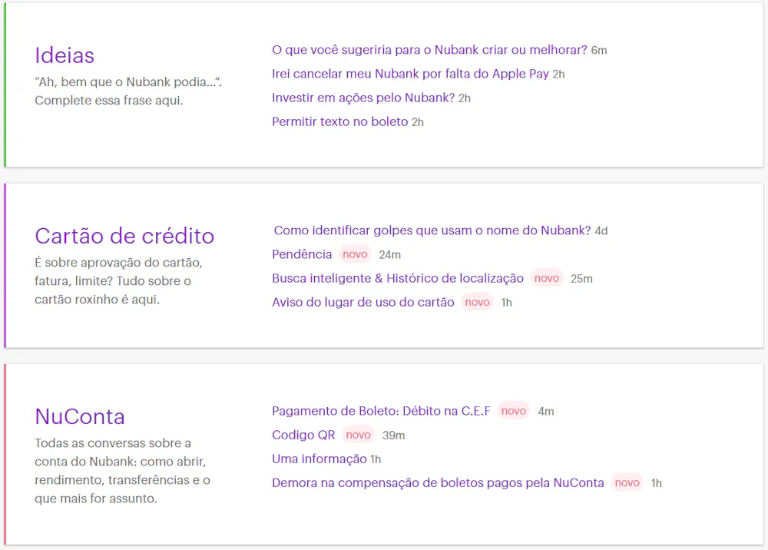
Task: Open the Cartão de crédito category
Action: [124, 236]
